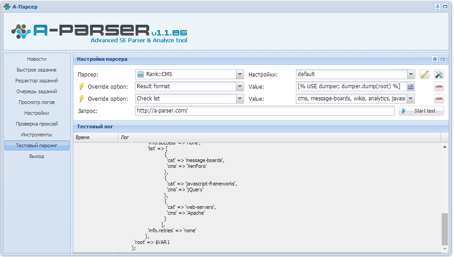The height and width of the screenshot is (257, 454).
Task: Click the Result format value input field
Action: (x=351, y=86)
